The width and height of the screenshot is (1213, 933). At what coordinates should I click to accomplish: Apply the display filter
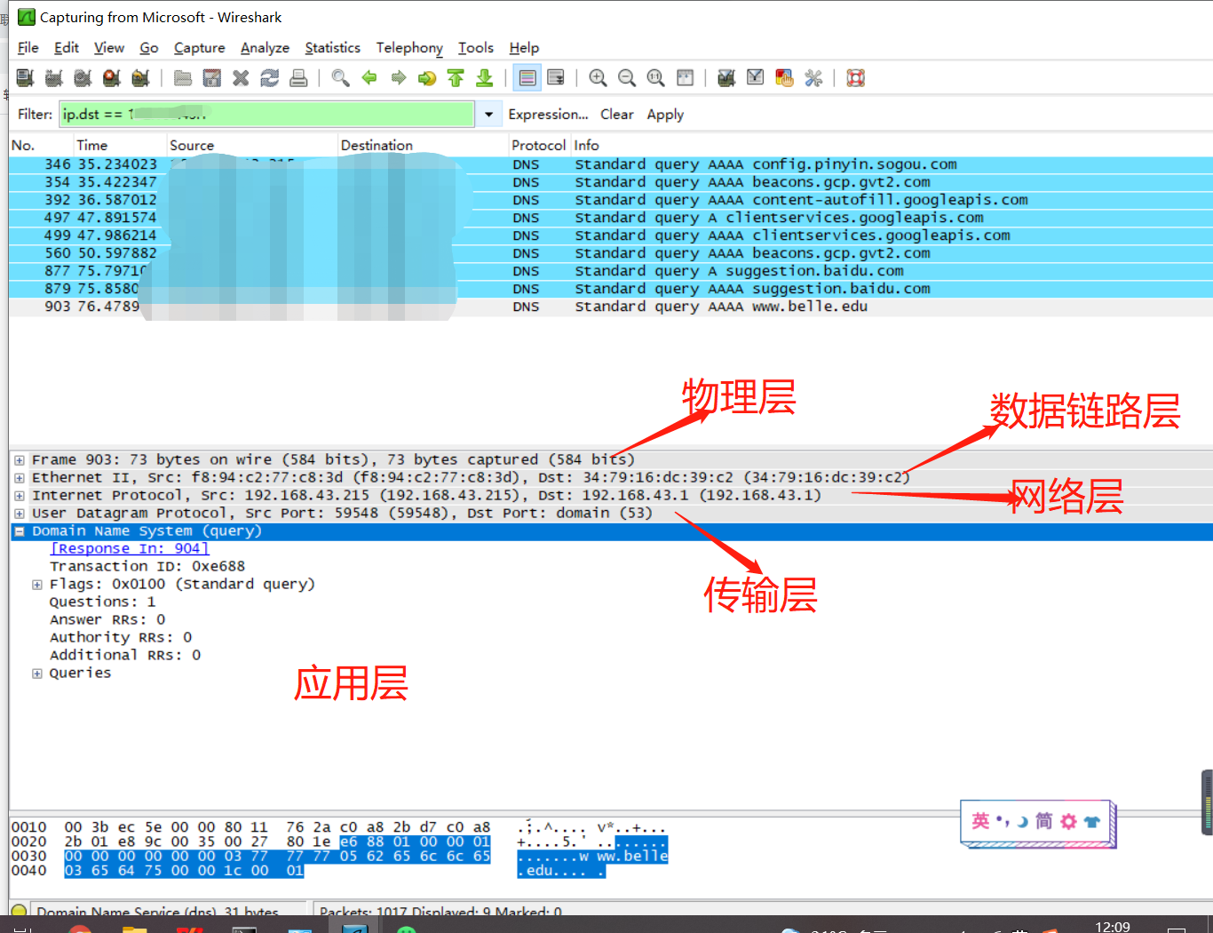[x=665, y=115]
